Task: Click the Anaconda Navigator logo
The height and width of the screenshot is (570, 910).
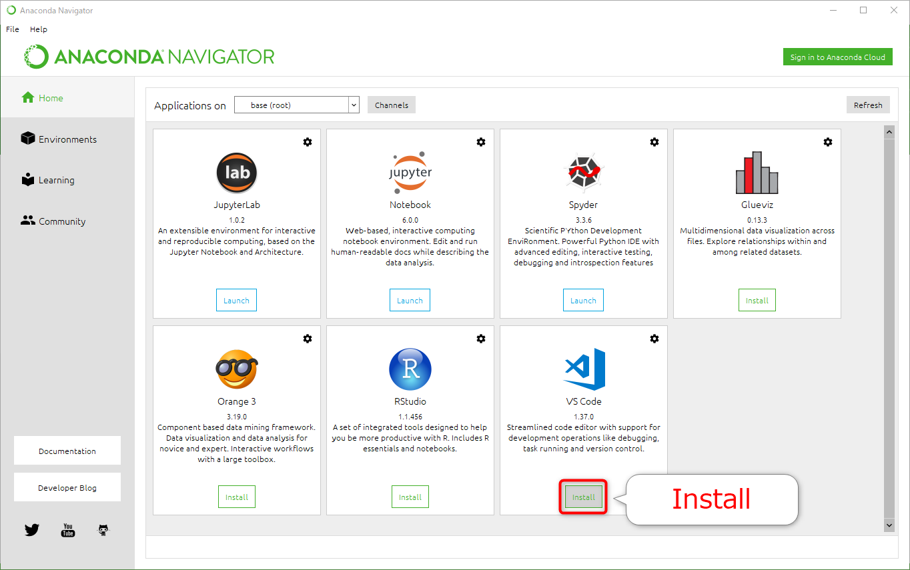Action: [x=149, y=57]
